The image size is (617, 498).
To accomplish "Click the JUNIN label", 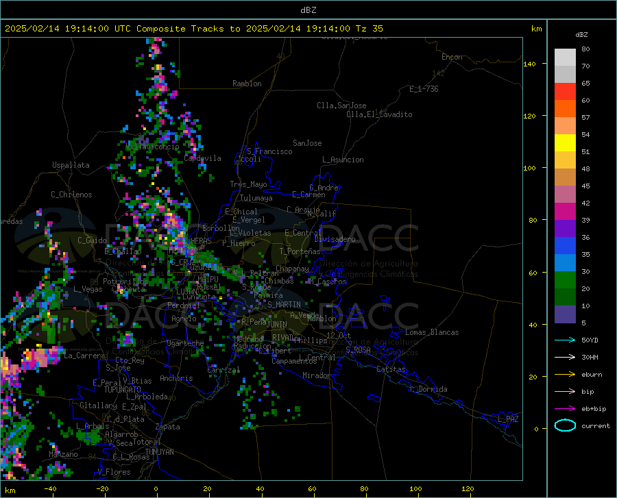I will (277, 324).
